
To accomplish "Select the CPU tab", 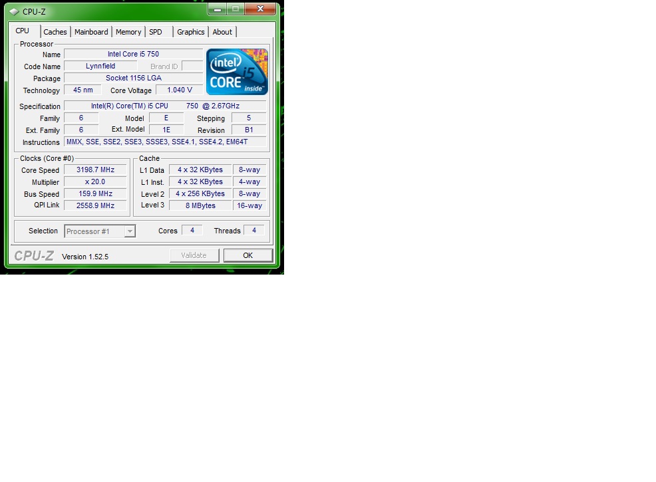I will [x=23, y=31].
